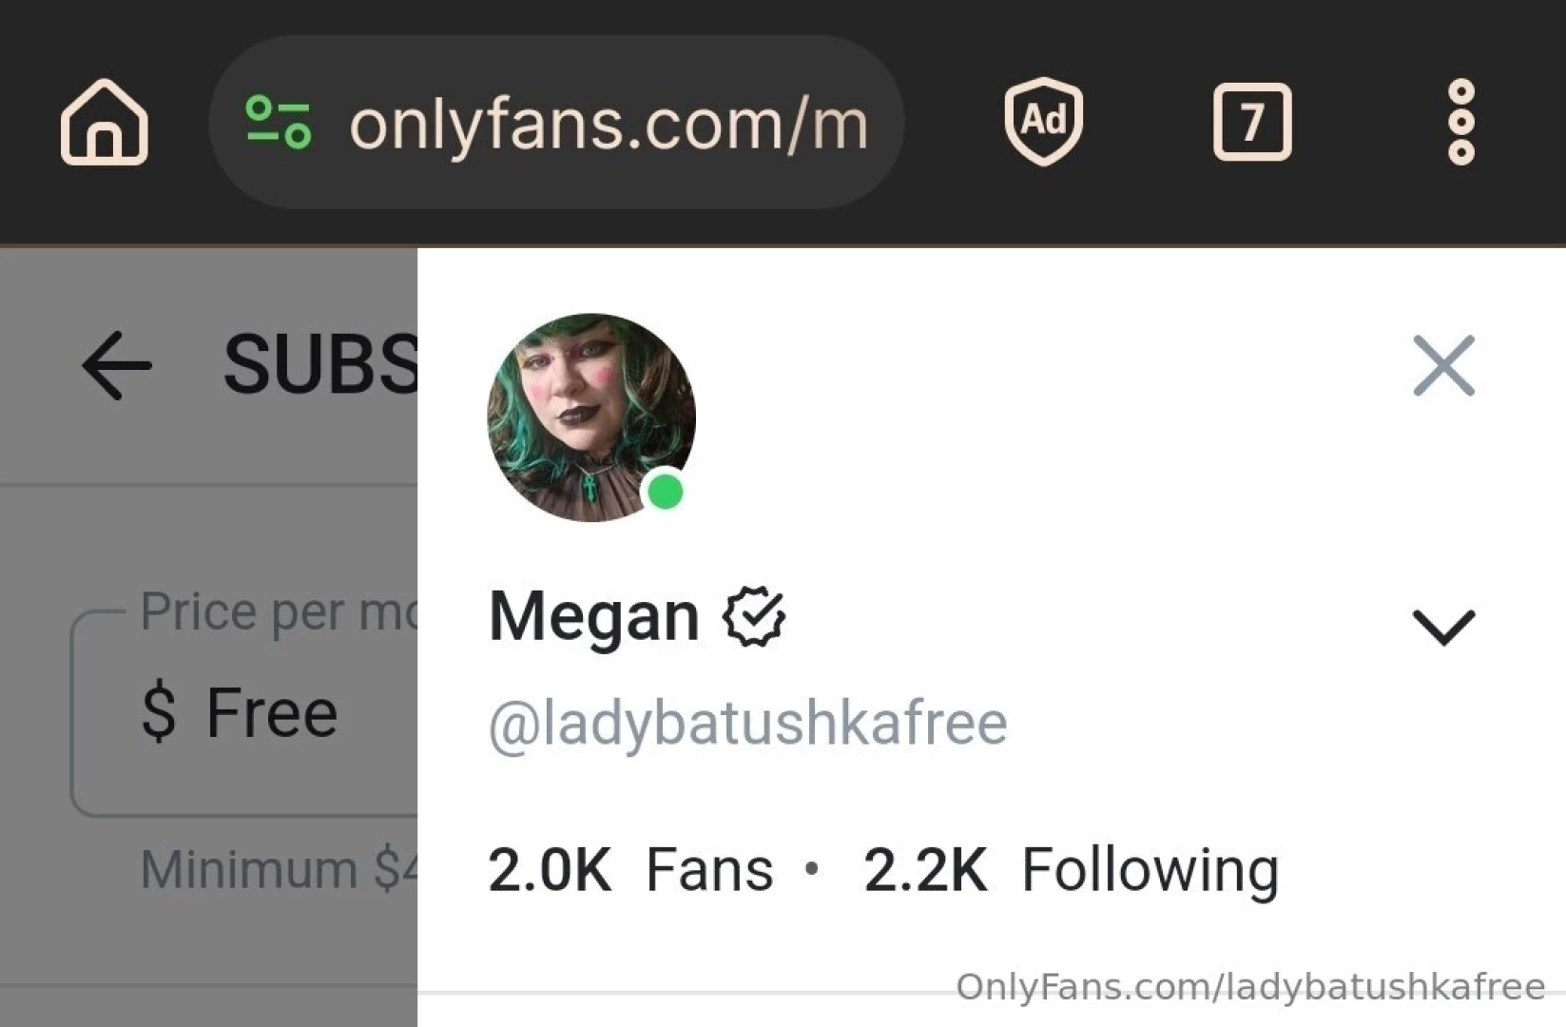Open the 2.0K Fans count
The width and height of the screenshot is (1566, 1027).
coord(629,867)
